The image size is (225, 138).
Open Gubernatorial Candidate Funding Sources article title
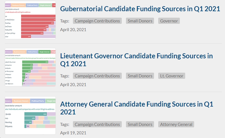(140, 9)
